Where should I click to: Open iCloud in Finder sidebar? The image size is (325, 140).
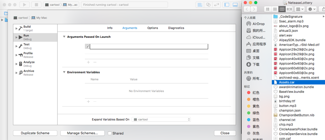click(256, 37)
